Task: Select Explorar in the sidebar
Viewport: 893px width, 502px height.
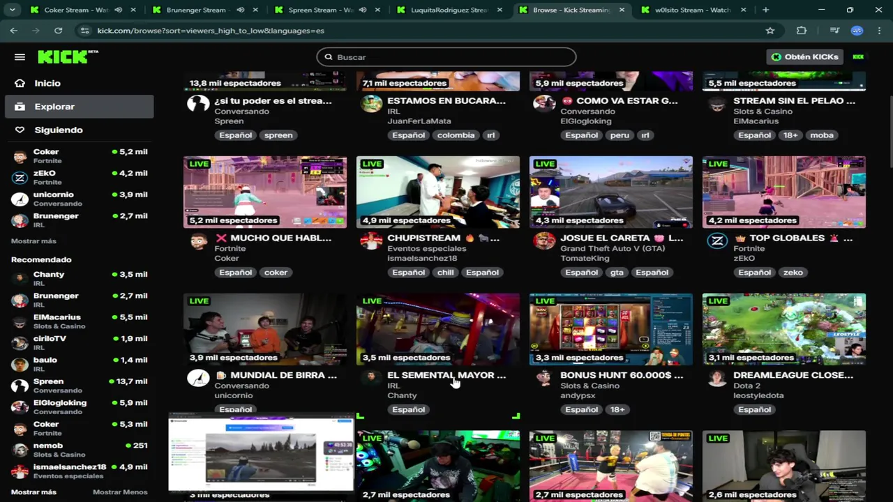Action: (80, 107)
